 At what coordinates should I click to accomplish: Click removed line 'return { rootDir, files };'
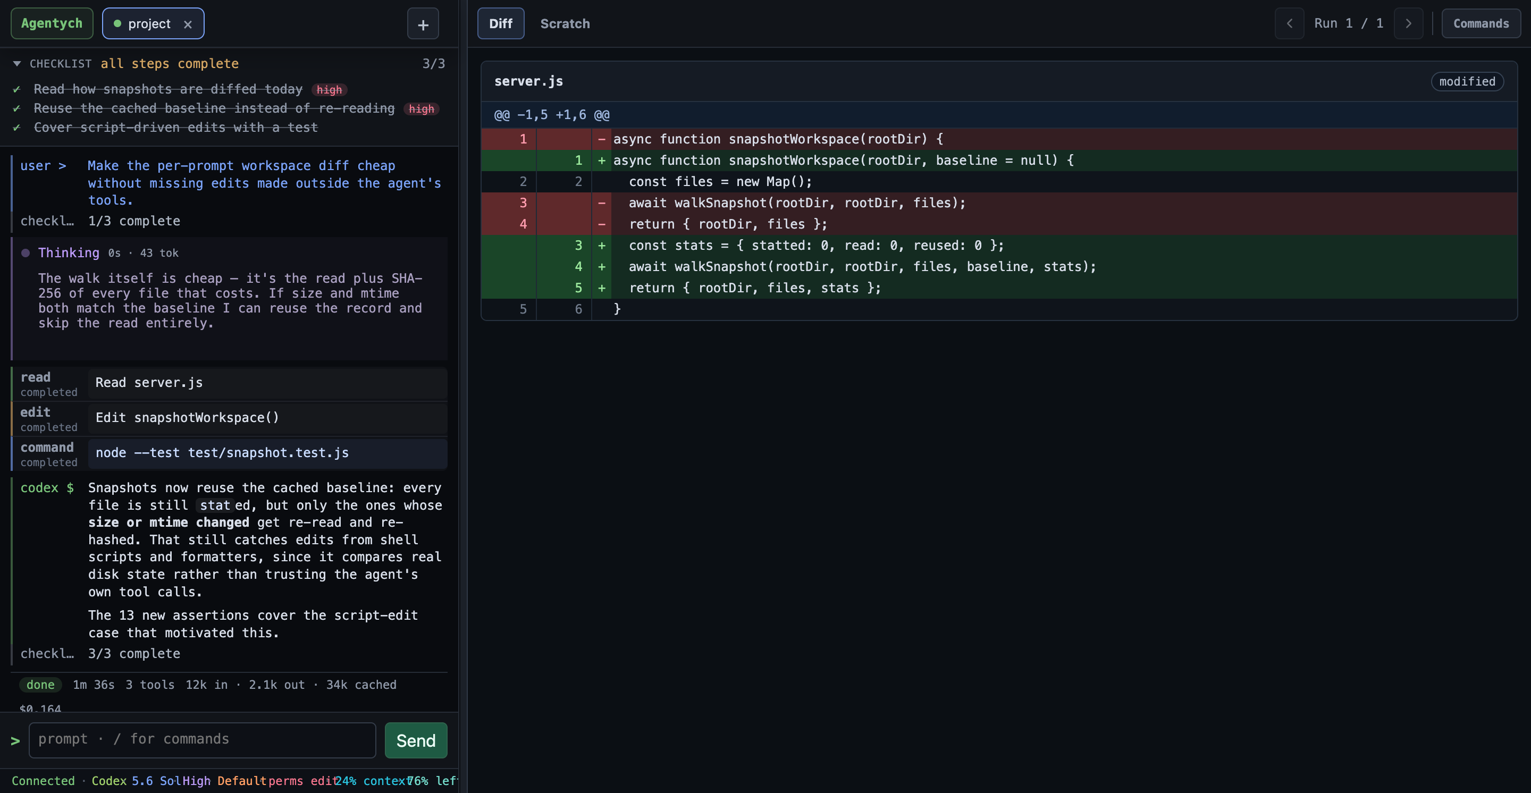(998, 224)
